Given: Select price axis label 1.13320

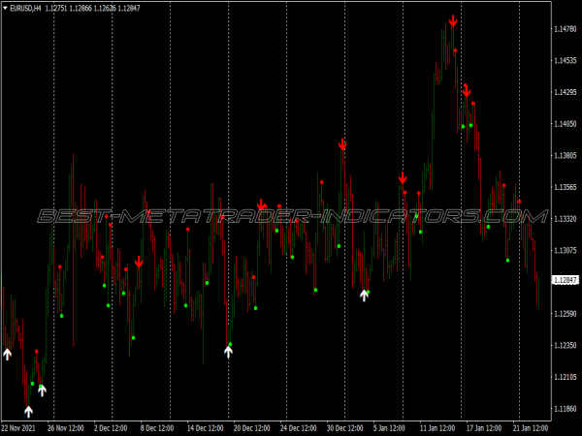Looking at the screenshot, I should click(566, 219).
